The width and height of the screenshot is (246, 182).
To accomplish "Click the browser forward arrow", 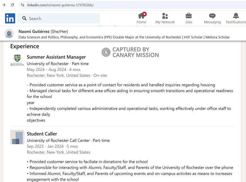I will (4, 5).
